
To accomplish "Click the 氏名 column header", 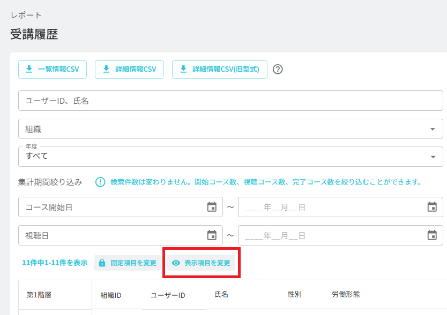I will pos(221,294).
